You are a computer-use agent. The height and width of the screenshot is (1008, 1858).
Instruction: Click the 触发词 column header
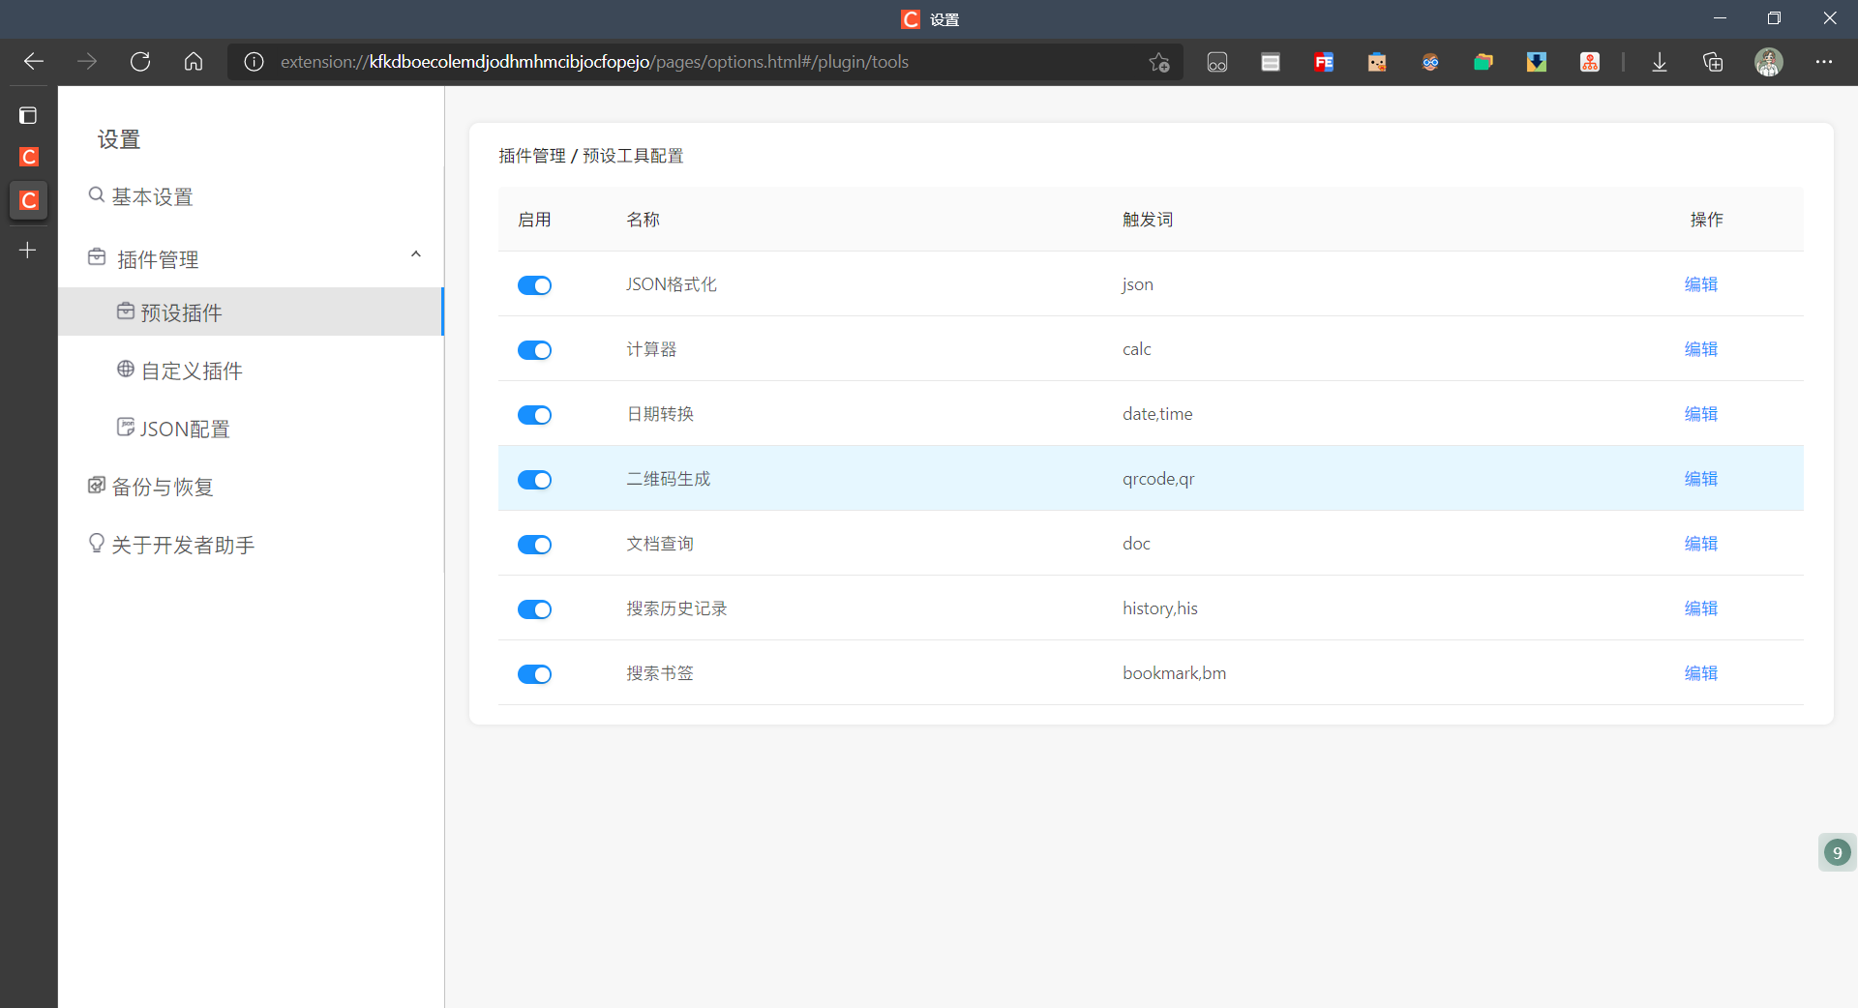[1148, 220]
